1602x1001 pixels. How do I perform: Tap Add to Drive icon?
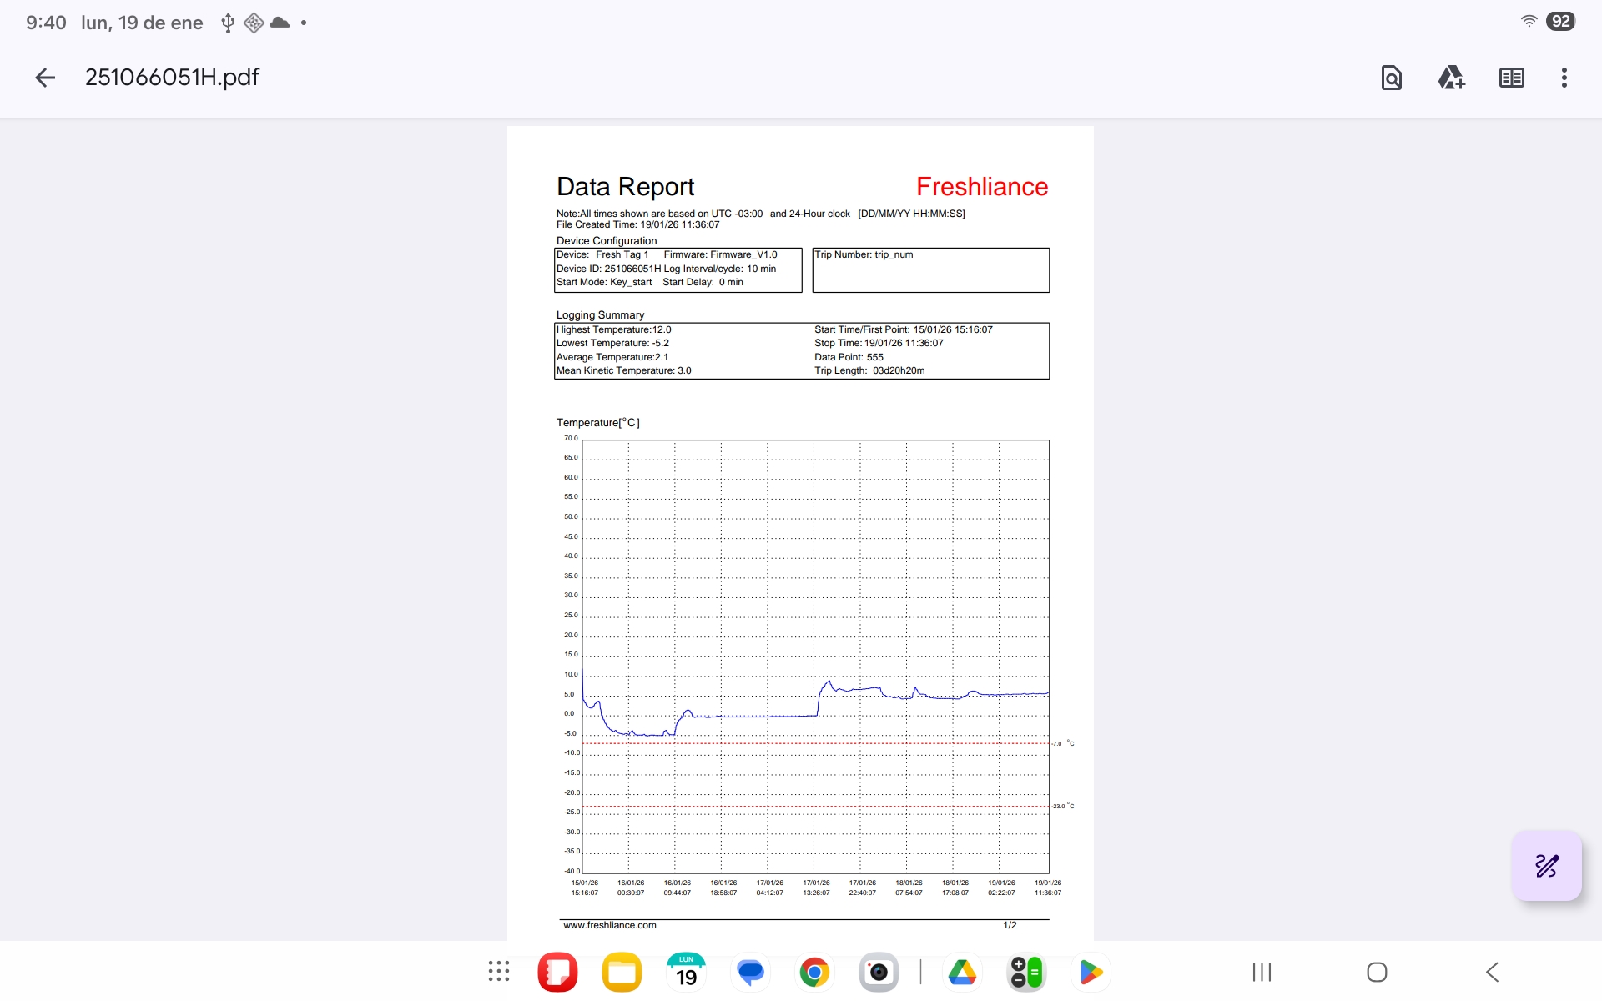1451,78
